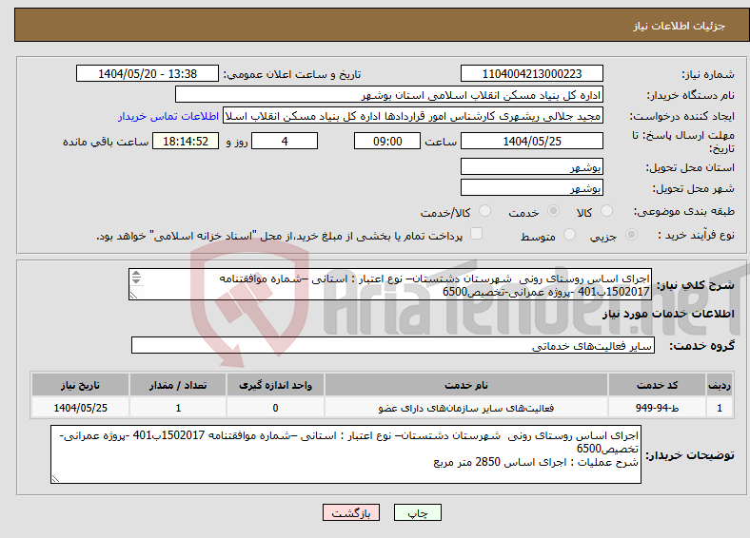The height and width of the screenshot is (538, 750).
Task: Click the شماره نیاز field 1104004213000223
Action: [531, 73]
